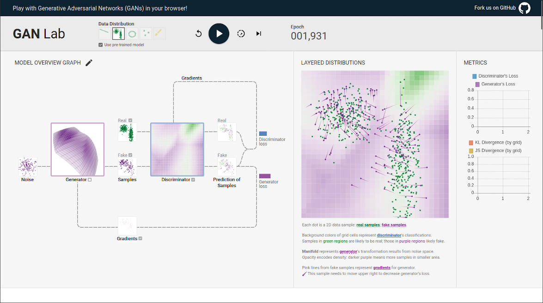
Task: Select the scattered dots data distribution
Action: [x=146, y=33]
